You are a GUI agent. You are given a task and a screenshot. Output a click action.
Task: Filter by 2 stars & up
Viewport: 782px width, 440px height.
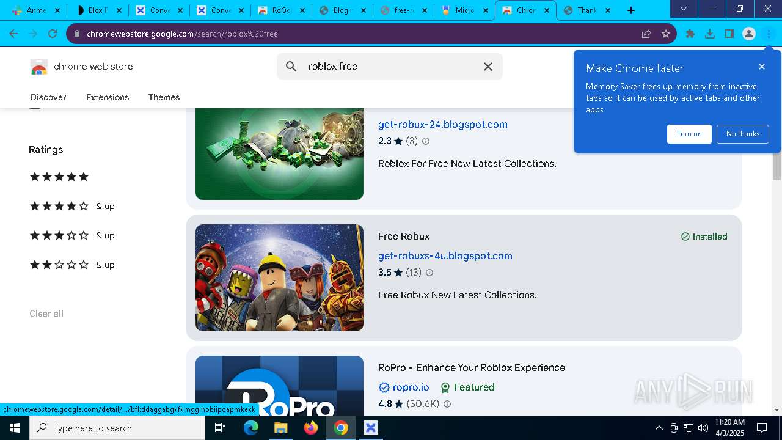click(x=72, y=265)
